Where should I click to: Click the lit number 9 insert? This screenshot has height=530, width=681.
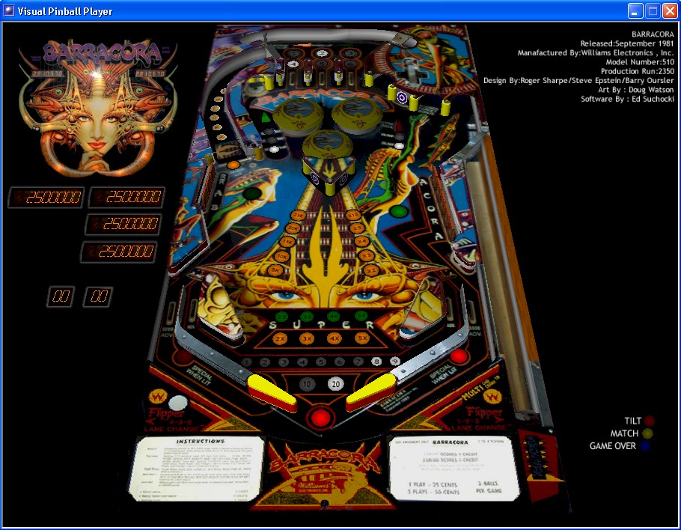[395, 361]
